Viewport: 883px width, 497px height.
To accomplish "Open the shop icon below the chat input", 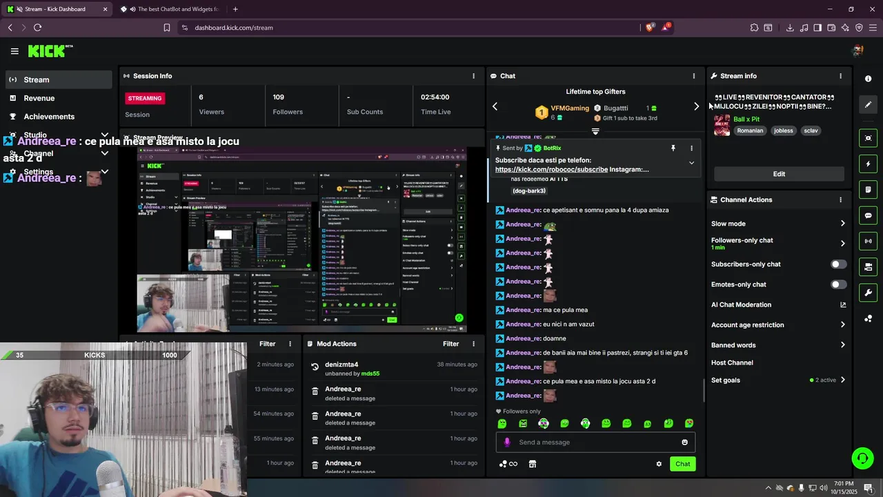I will 533,464.
